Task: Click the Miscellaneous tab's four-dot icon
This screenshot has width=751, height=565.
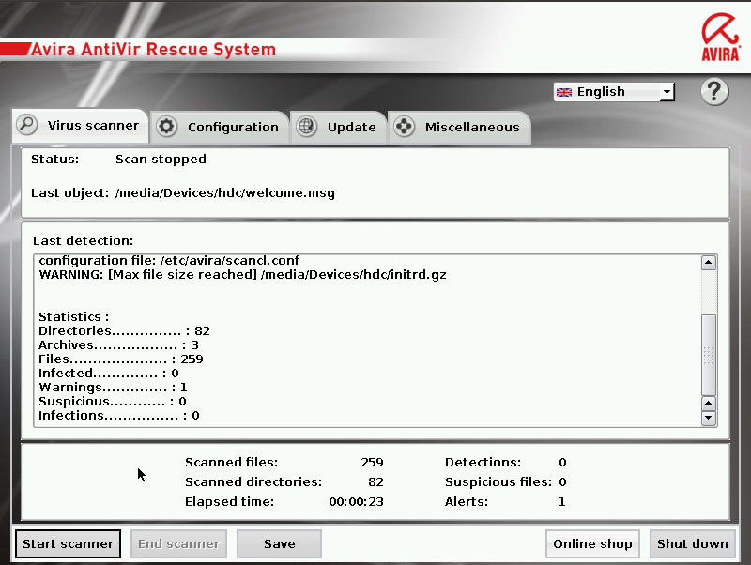Action: tap(405, 127)
